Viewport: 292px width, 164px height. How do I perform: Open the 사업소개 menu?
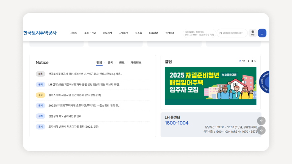[x=124, y=33]
